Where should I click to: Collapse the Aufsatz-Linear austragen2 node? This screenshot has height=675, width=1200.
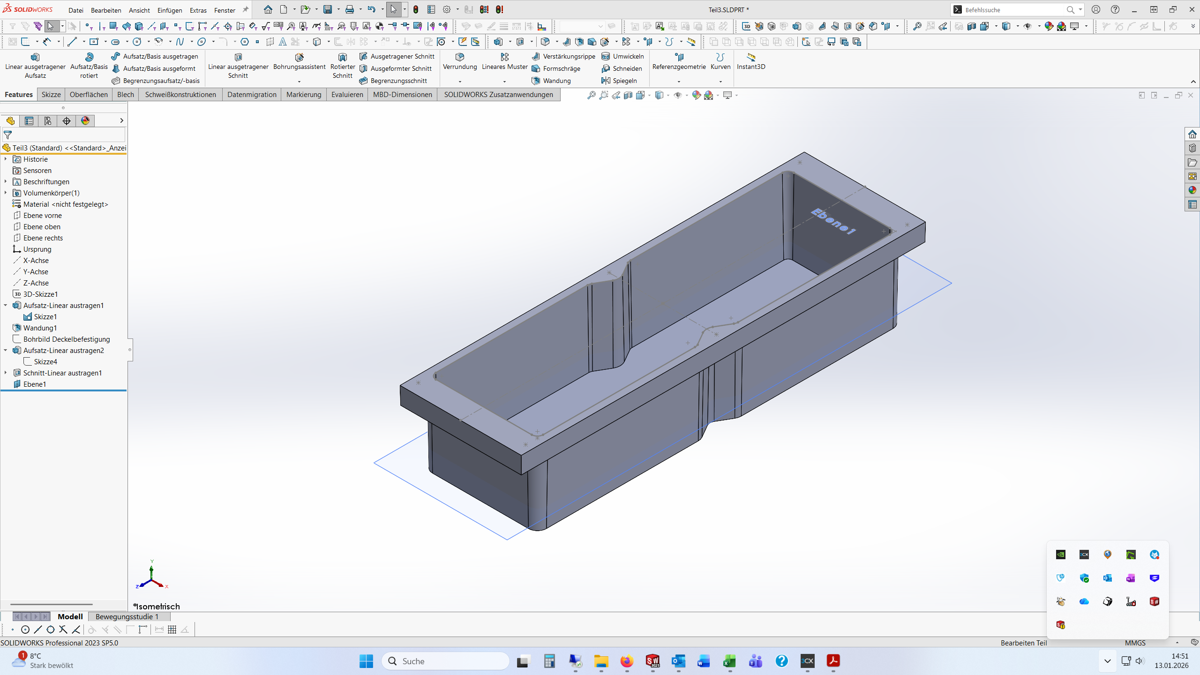pos(6,350)
